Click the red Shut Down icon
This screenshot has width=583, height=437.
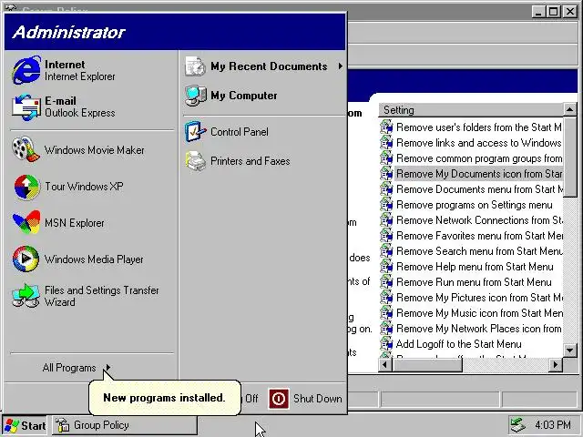pyautogui.click(x=279, y=399)
